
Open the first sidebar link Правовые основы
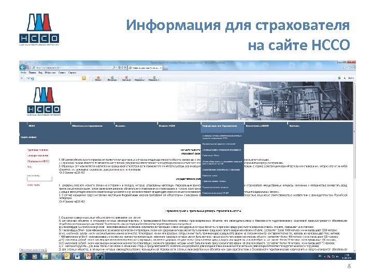click(38, 150)
